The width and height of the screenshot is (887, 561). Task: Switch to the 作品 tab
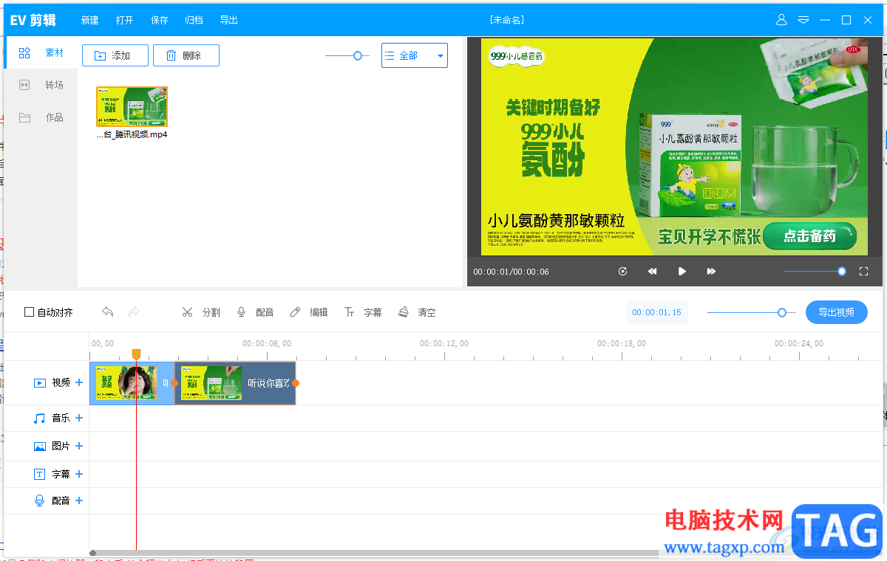pyautogui.click(x=41, y=117)
